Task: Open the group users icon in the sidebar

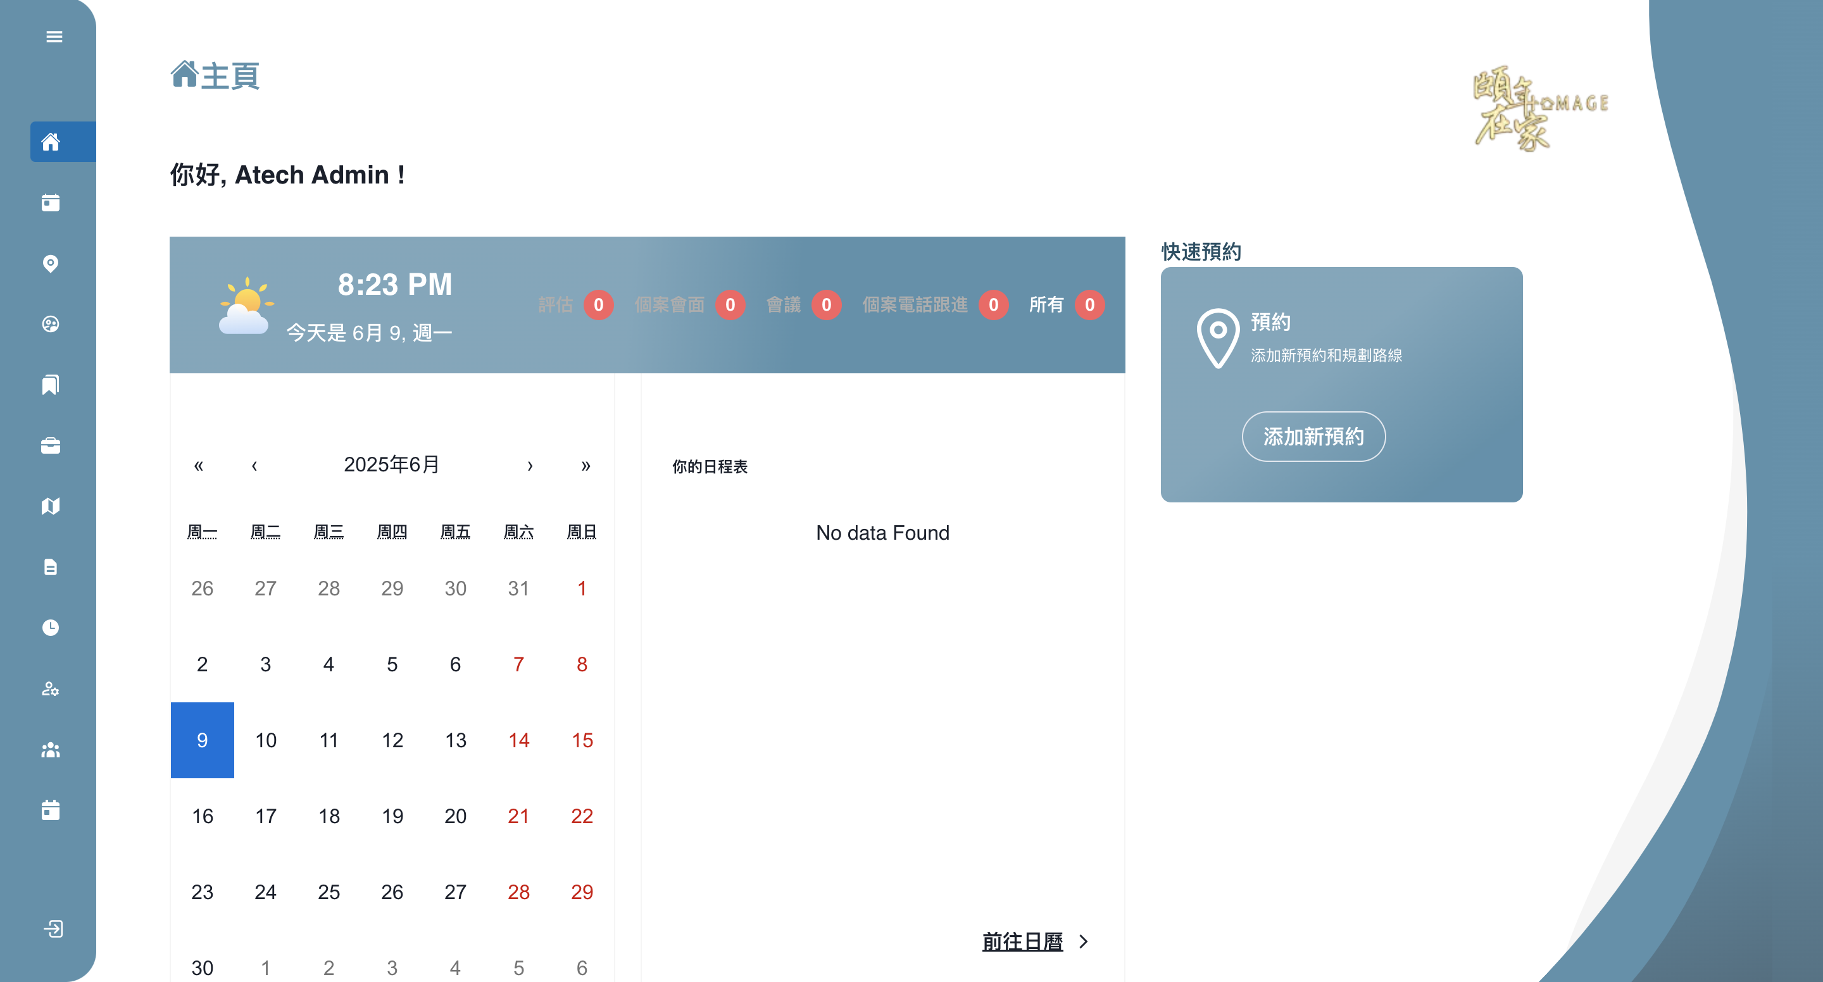Action: 50,749
